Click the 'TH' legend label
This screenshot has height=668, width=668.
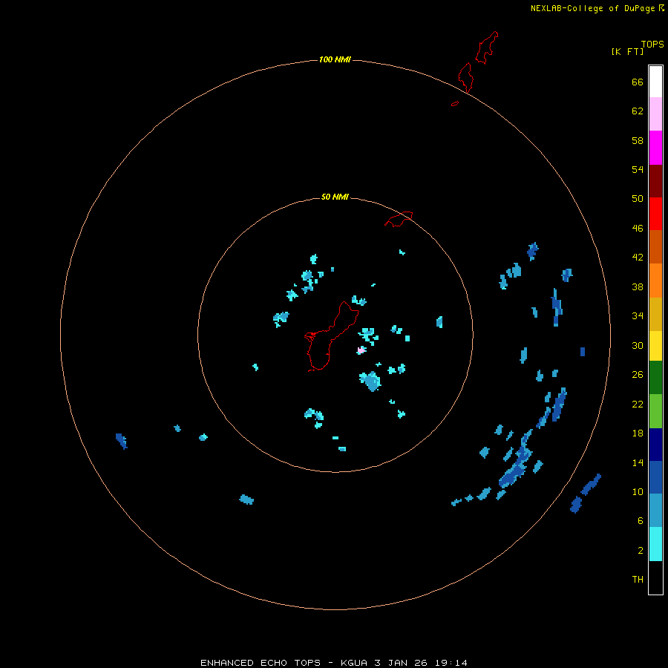pos(638,580)
